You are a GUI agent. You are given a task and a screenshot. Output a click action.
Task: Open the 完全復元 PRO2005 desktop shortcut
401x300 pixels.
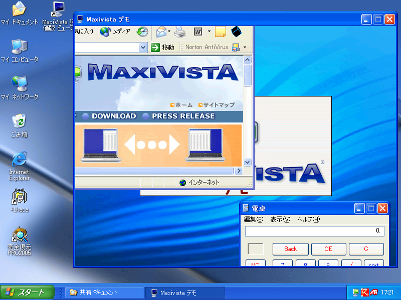pyautogui.click(x=19, y=241)
